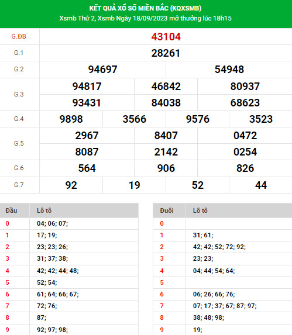Select the G.6 number 906
Image resolution: width=292 pixels, height=335 pixels.
166,168
